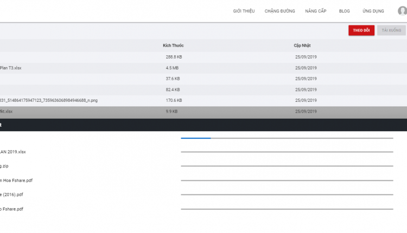The image size is (407, 233).
Task: Click the 4.5 MB size cell
Action: point(172,68)
